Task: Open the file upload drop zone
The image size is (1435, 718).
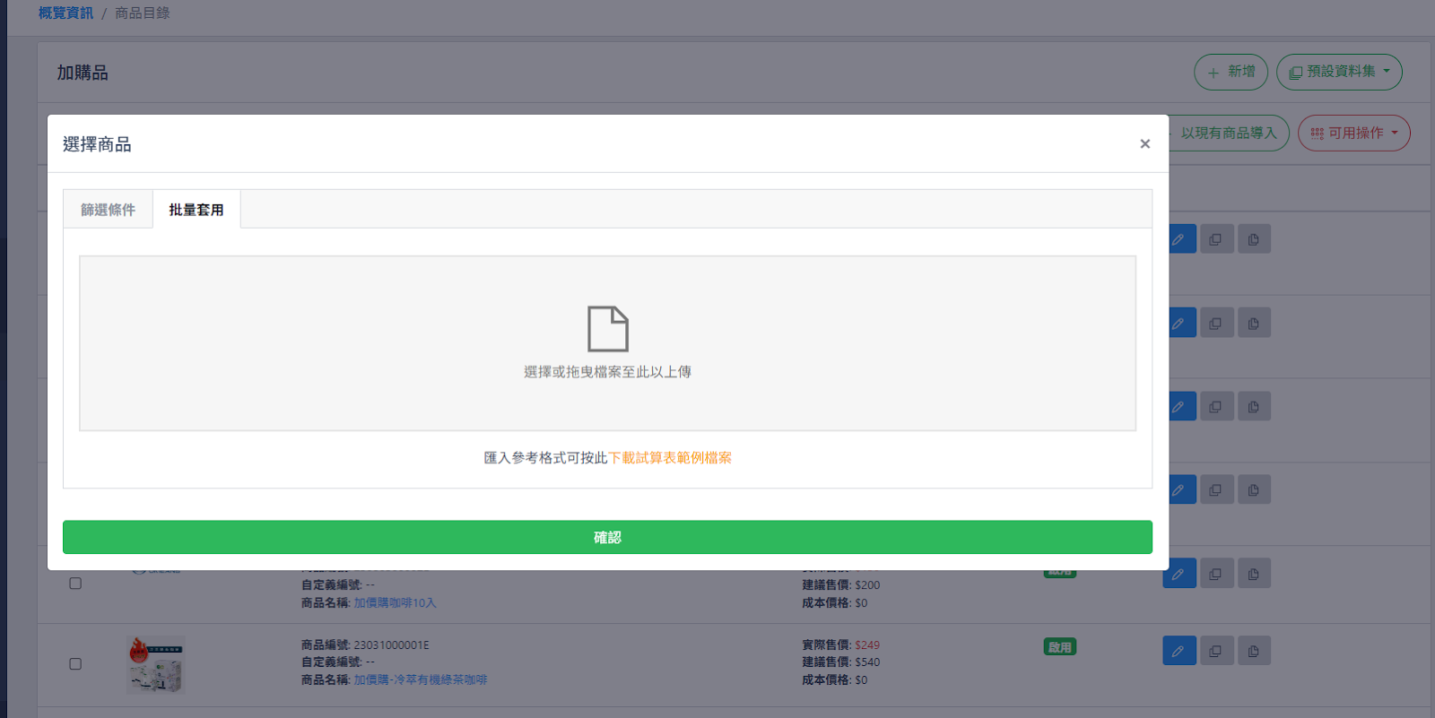Action: pos(607,343)
